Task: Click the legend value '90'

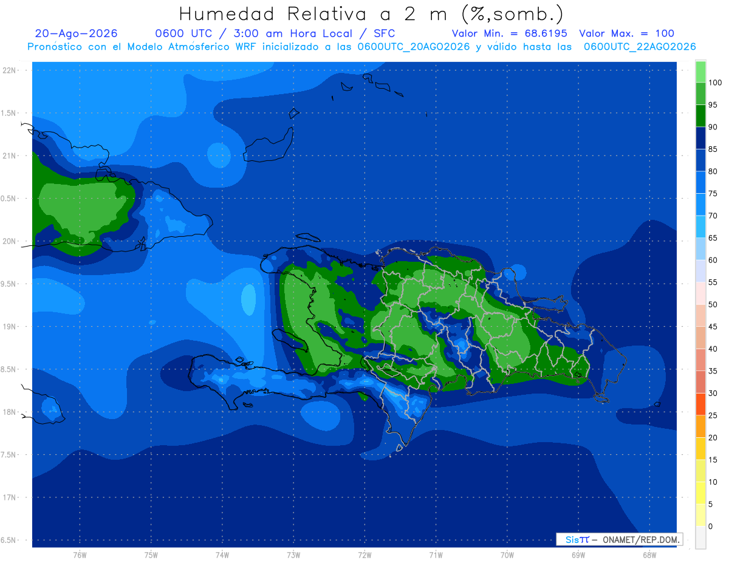Action: pos(713,127)
